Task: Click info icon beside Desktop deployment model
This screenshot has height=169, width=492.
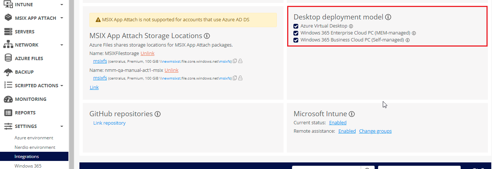Action: click(x=388, y=17)
